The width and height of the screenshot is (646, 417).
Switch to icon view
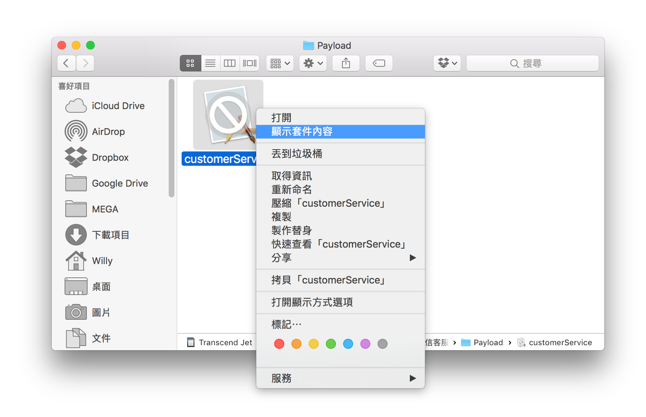coord(190,63)
